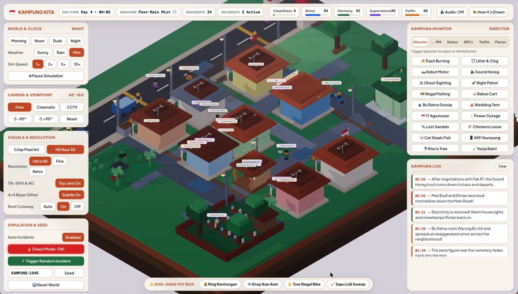Reset the world

(x=46, y=285)
